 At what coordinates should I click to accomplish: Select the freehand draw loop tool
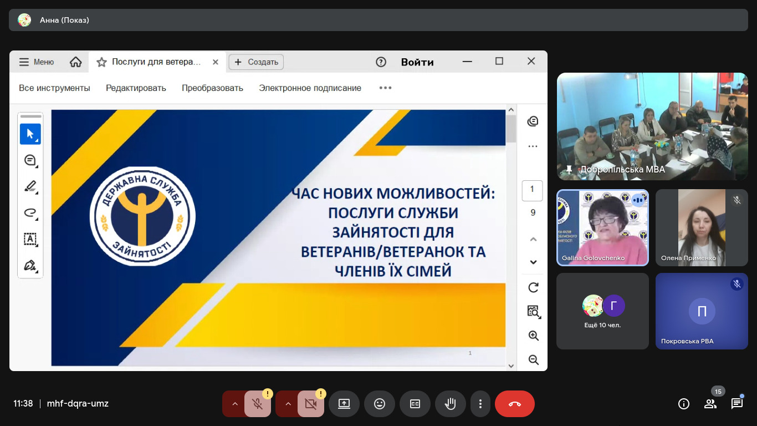pos(30,212)
